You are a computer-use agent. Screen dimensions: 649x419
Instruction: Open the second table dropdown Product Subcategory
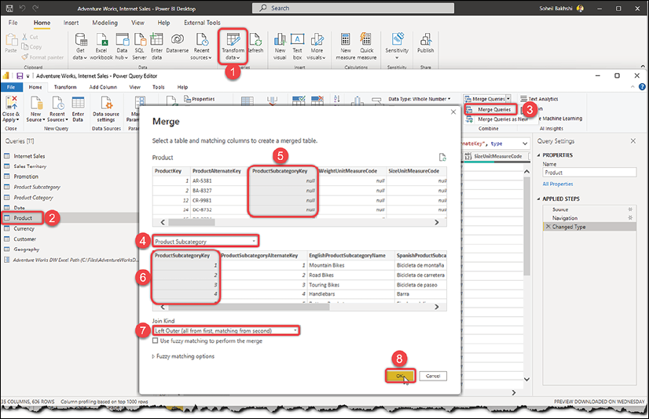point(206,242)
